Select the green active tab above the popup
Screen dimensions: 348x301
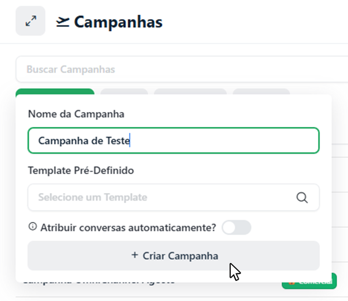(x=55, y=91)
